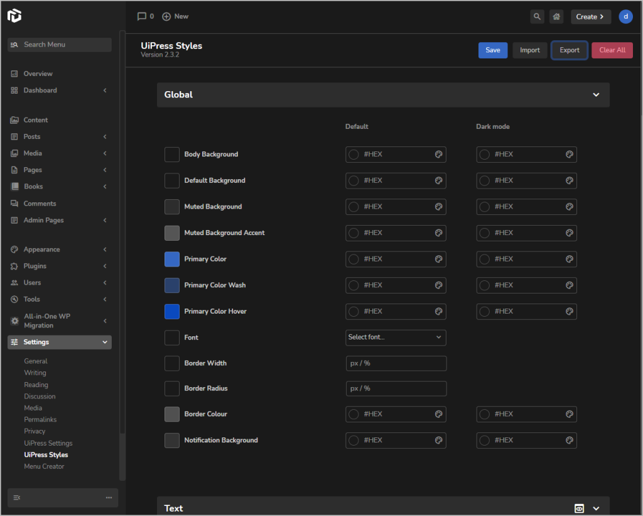
Task: Focus the Border Radius px / % field
Action: 396,388
